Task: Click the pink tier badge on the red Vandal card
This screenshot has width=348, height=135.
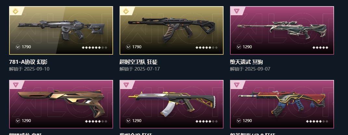Action: 236,84
